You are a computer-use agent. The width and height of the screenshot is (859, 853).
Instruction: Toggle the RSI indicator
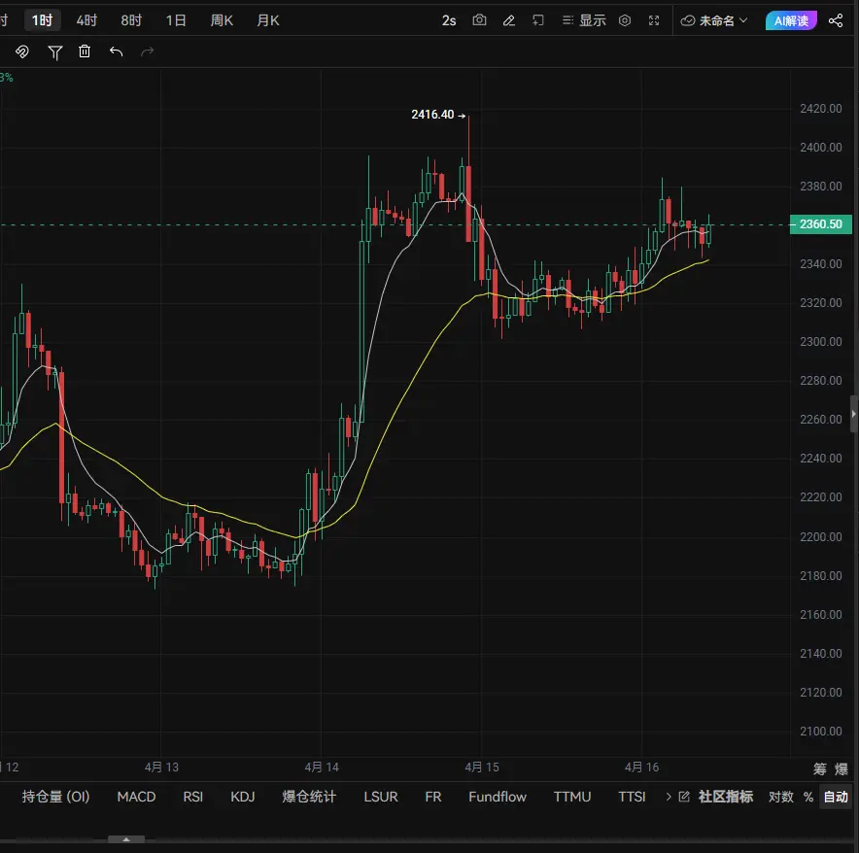coord(192,796)
